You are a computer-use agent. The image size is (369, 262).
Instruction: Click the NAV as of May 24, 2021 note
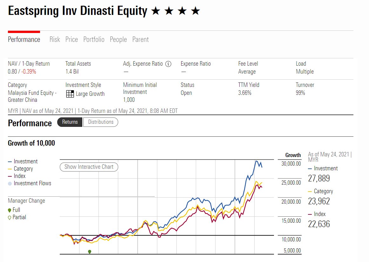(x=48, y=111)
